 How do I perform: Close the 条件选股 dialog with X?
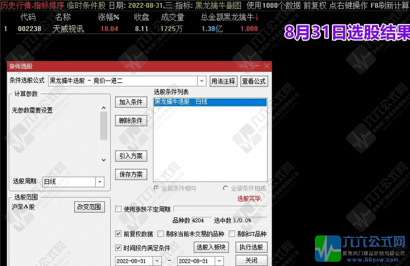pos(266,66)
